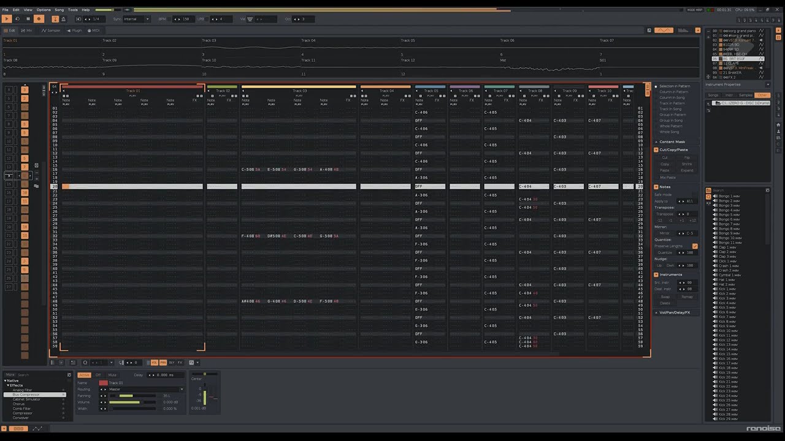The width and height of the screenshot is (785, 441).
Task: Enable the metronome icon
Action: 63,19
